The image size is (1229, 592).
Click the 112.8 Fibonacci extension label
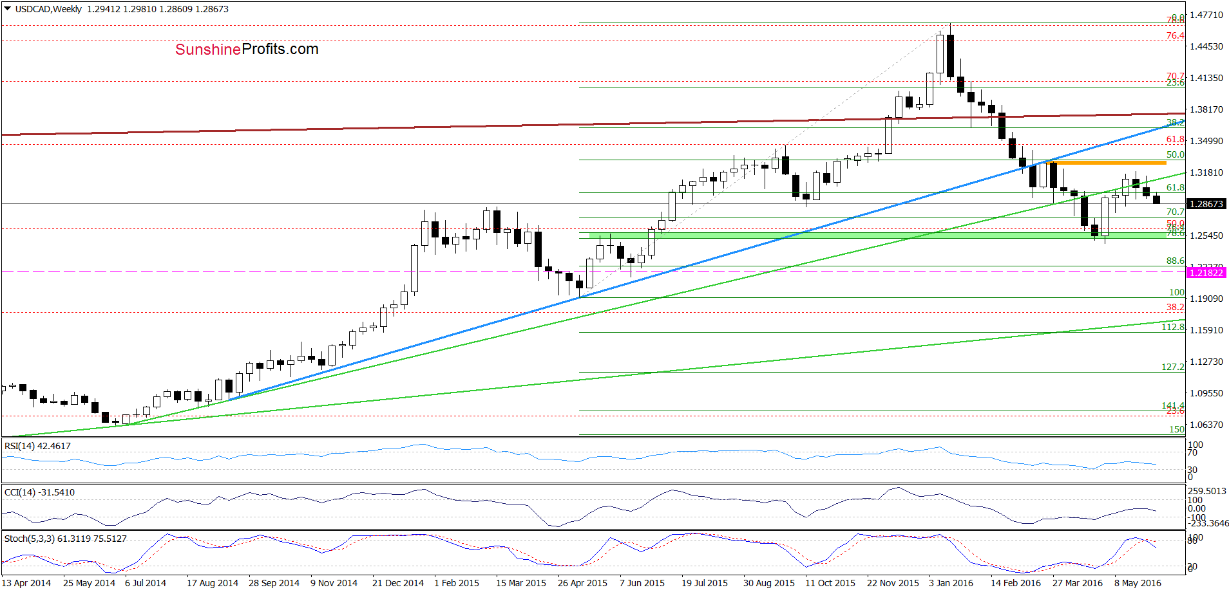[x=1173, y=327]
